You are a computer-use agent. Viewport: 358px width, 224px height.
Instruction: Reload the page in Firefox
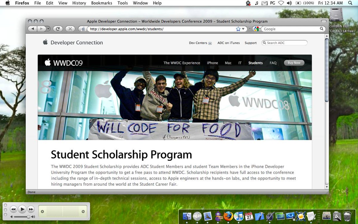click(58, 29)
